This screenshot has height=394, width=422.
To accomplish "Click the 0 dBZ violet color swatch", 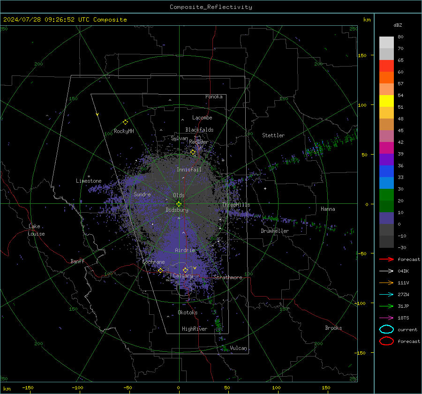I will tap(386, 218).
